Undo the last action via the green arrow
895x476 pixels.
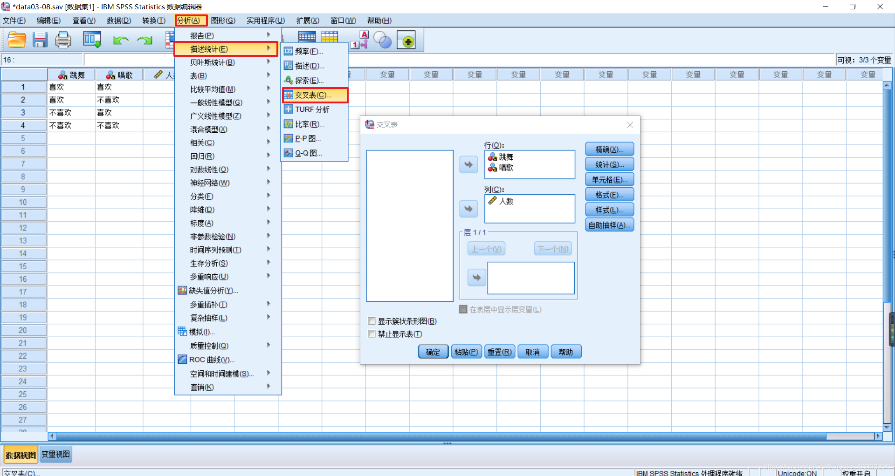click(121, 41)
